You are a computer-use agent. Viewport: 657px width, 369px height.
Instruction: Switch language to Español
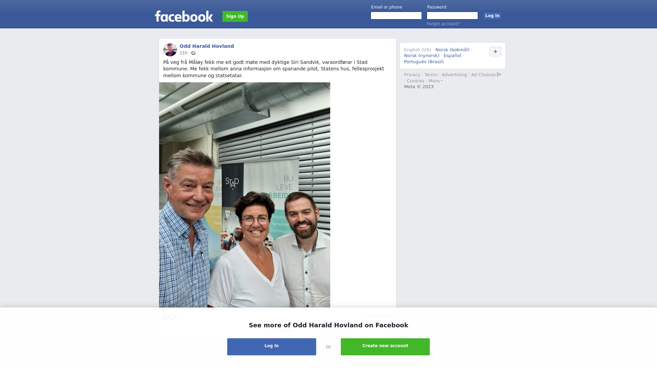pyautogui.click(x=452, y=56)
